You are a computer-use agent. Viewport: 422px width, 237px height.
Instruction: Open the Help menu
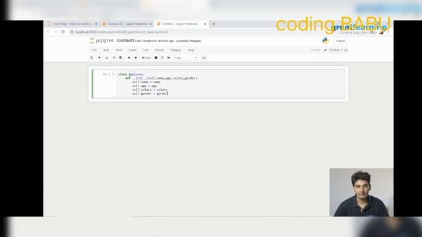191,50
